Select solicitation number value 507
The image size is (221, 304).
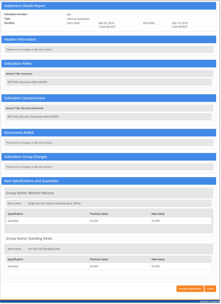[69, 15]
